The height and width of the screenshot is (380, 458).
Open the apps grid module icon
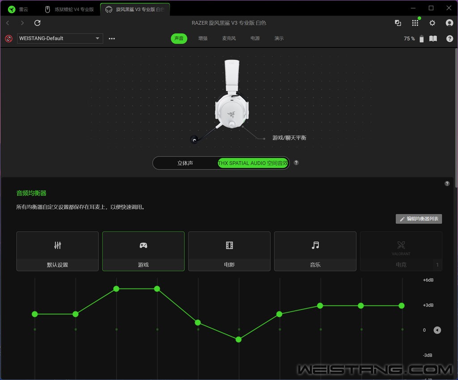coord(415,23)
